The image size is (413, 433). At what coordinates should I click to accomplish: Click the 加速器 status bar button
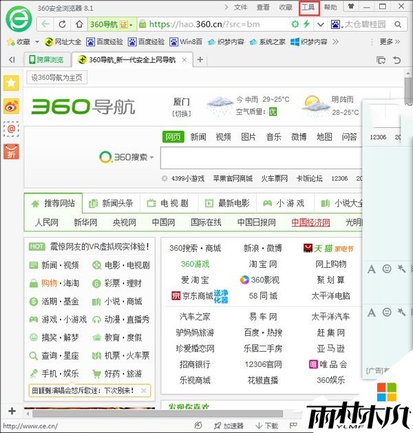pyautogui.click(x=228, y=426)
